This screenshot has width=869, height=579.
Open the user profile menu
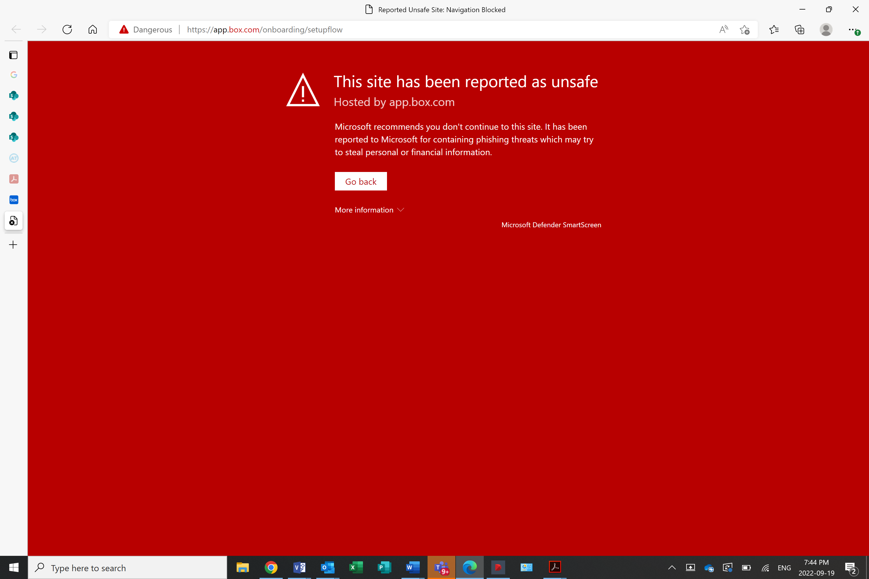(x=826, y=30)
